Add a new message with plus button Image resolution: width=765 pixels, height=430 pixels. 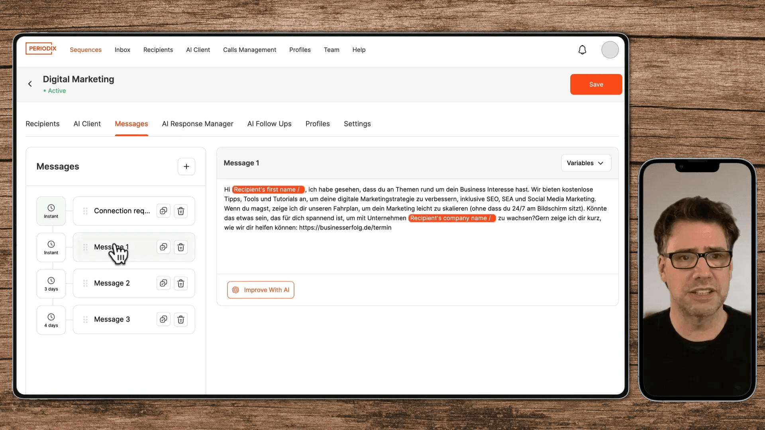point(186,166)
